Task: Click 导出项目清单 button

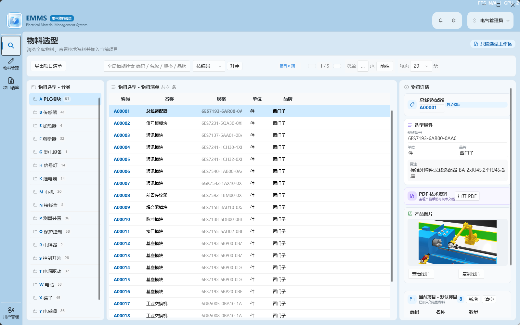Action: (x=48, y=66)
